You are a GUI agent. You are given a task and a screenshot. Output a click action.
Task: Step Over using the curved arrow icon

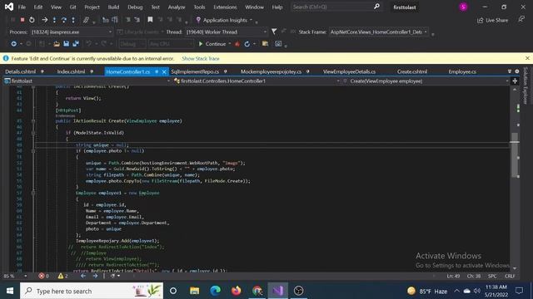[63, 20]
